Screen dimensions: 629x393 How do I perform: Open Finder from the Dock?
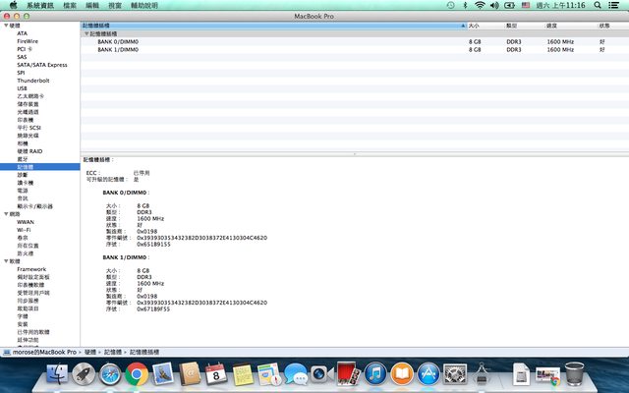(x=58, y=373)
